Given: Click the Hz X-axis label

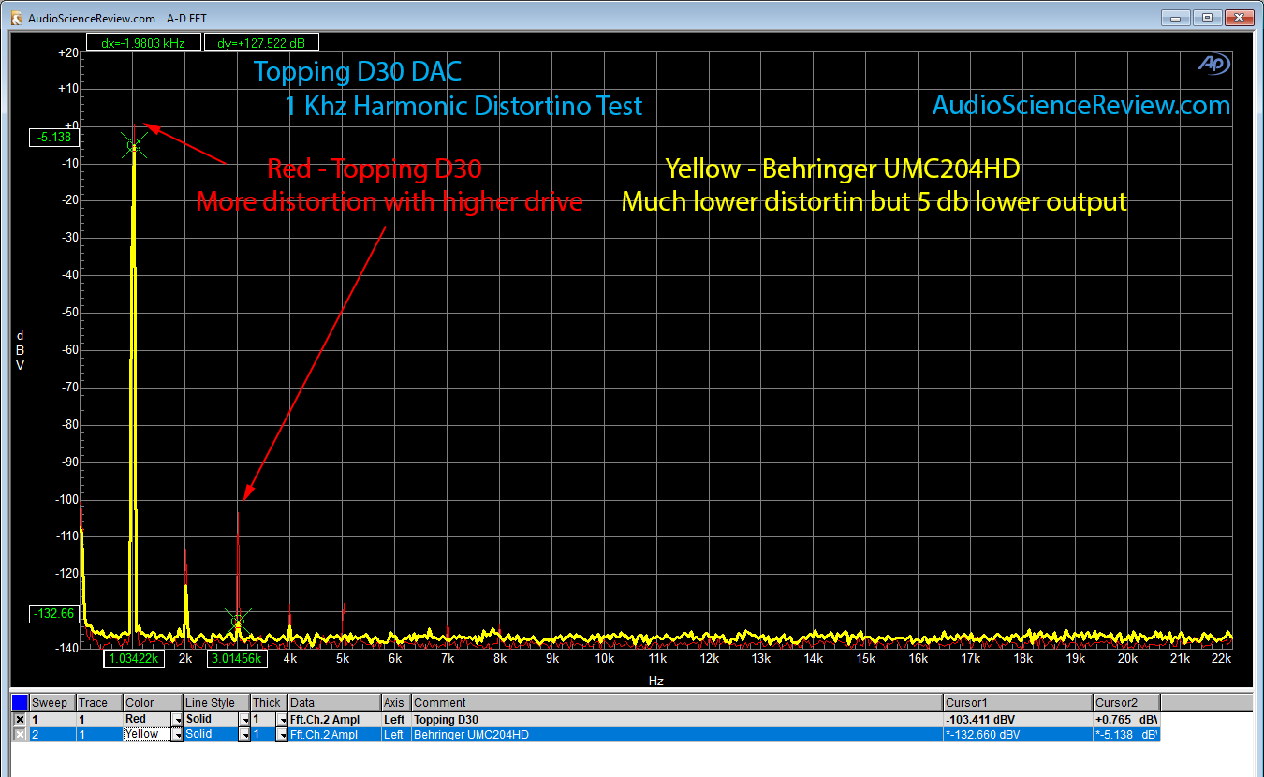Looking at the screenshot, I should [x=656, y=681].
